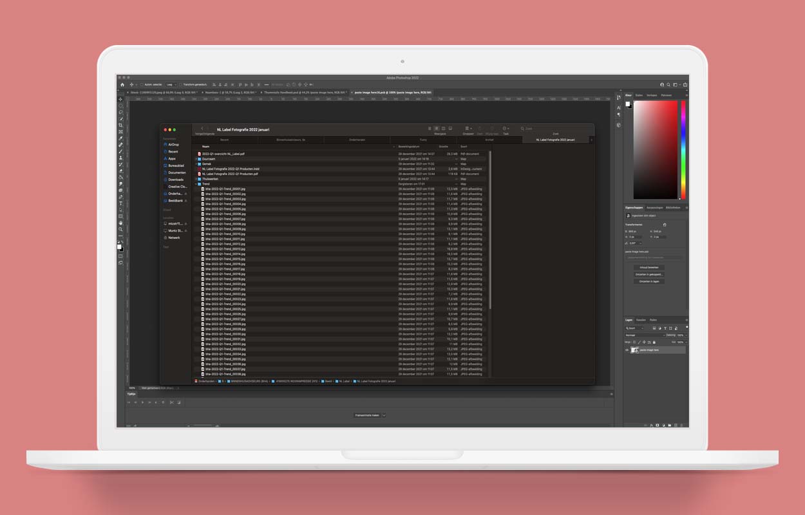The image size is (805, 515).
Task: Hide the 'paste image here' layer
Action: pyautogui.click(x=627, y=350)
